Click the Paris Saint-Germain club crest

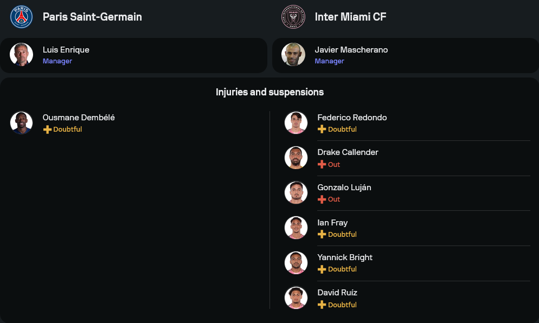[22, 17]
